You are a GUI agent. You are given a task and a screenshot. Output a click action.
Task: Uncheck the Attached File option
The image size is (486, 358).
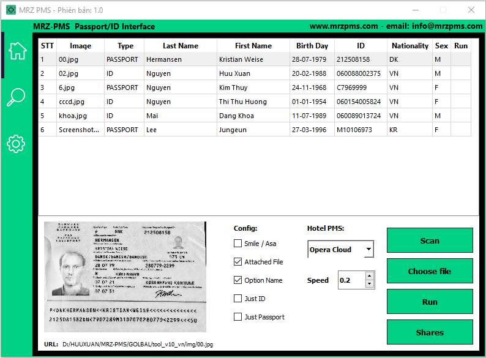(238, 262)
